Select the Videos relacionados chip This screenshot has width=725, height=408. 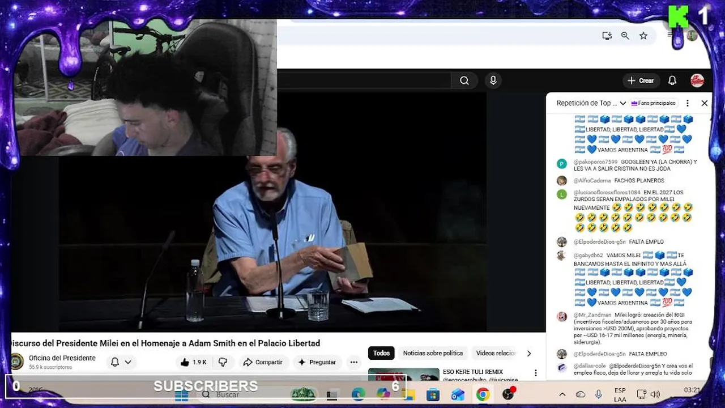[x=496, y=353]
